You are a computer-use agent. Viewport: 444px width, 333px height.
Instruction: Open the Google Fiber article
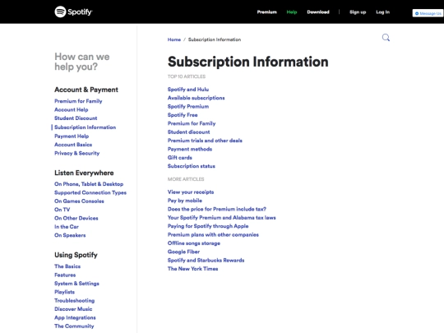click(183, 252)
